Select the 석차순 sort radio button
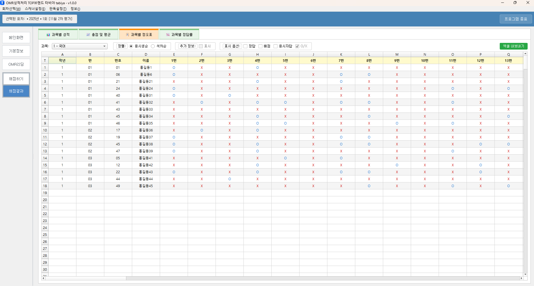 coord(153,46)
